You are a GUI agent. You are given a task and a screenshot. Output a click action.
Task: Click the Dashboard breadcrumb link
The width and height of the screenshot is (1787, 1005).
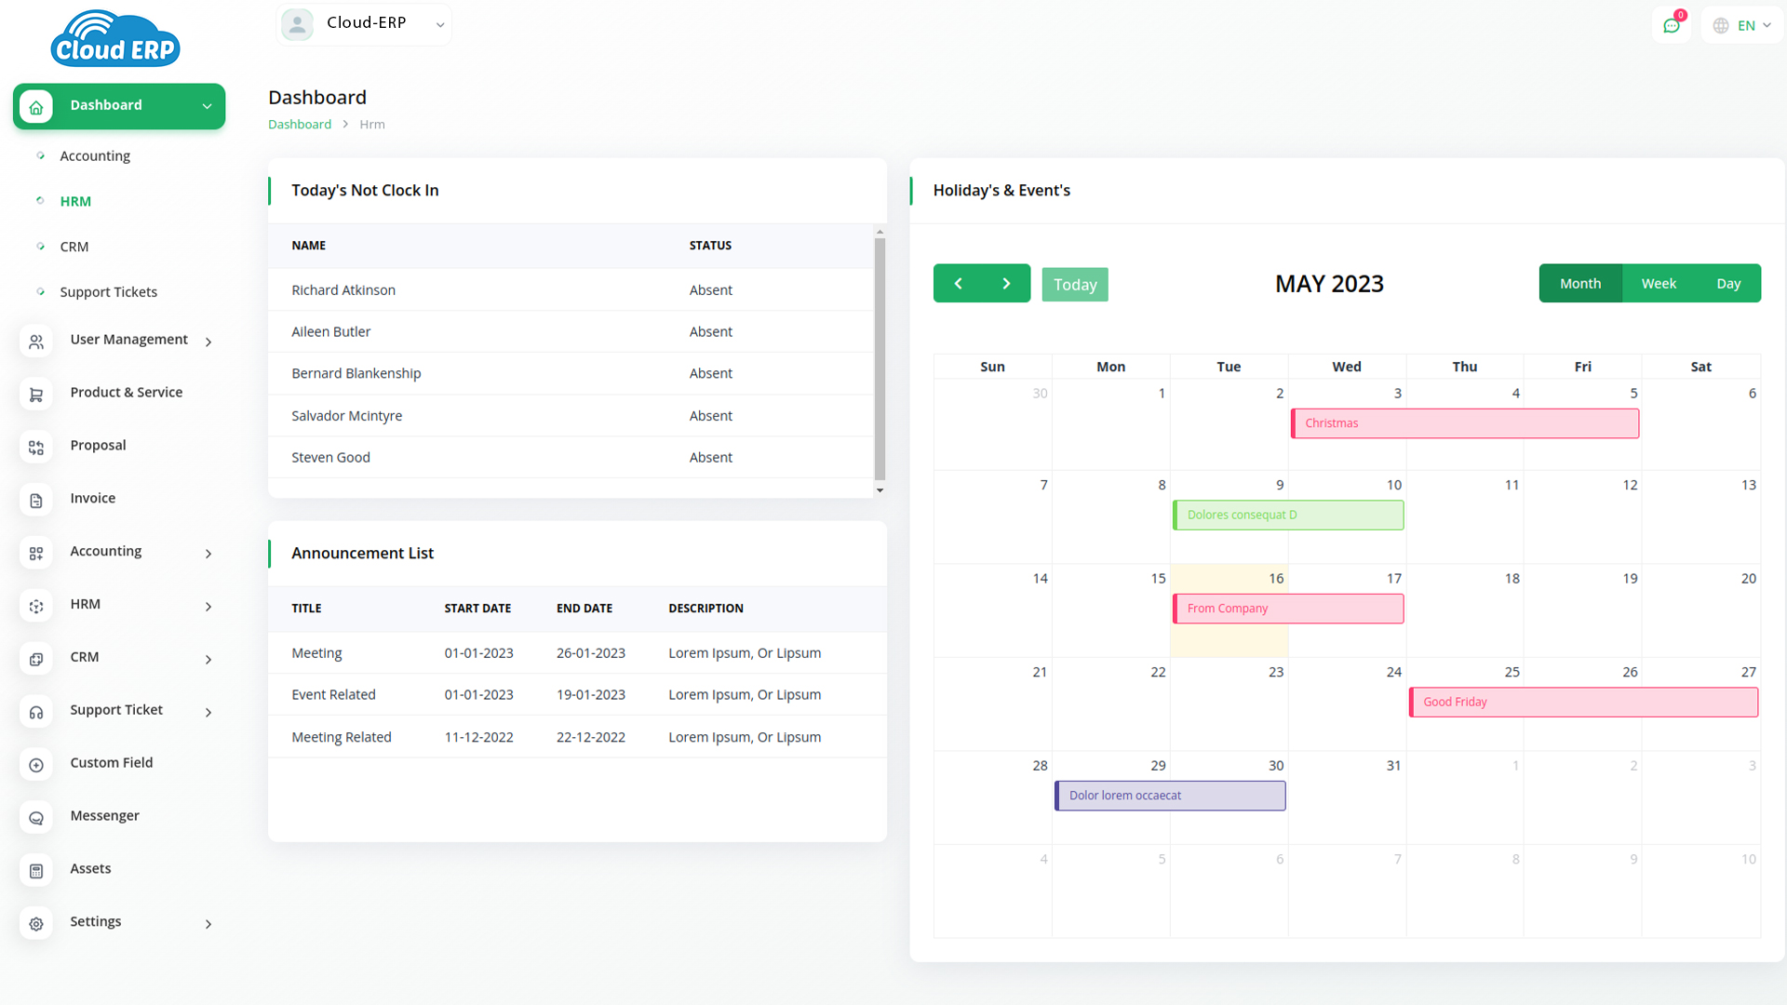[x=300, y=125]
